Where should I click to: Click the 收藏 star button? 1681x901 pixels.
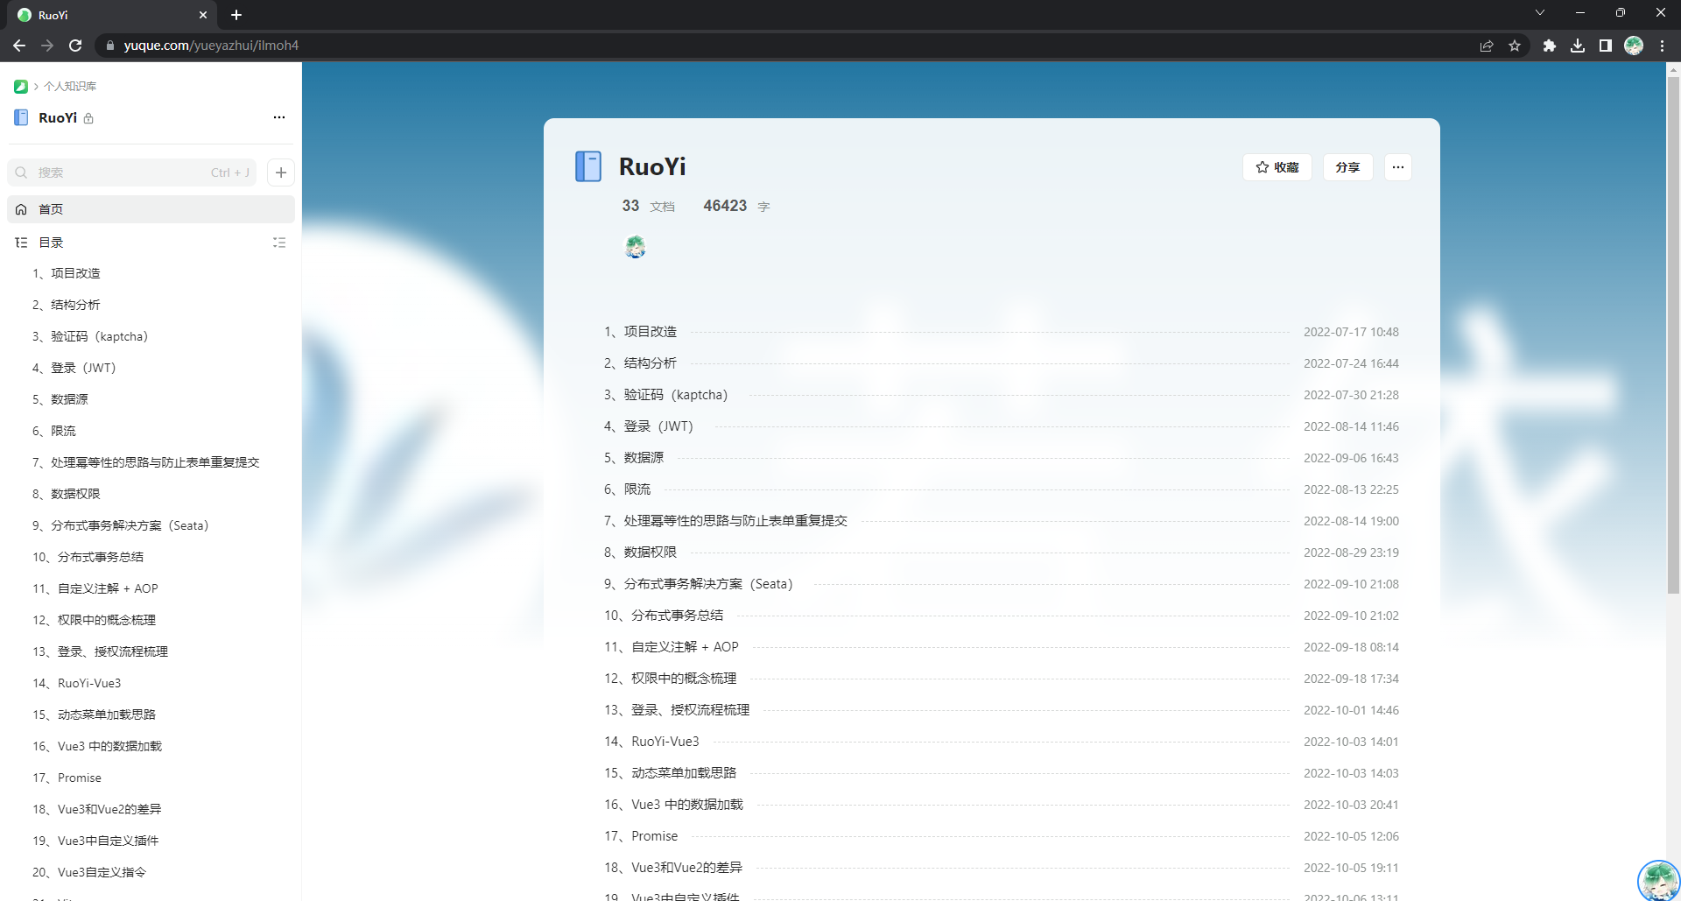[1277, 167]
